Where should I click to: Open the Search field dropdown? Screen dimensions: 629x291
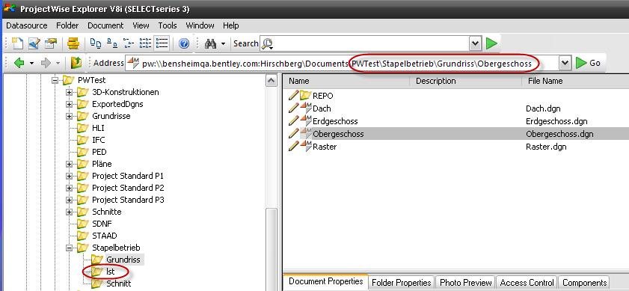pos(475,43)
